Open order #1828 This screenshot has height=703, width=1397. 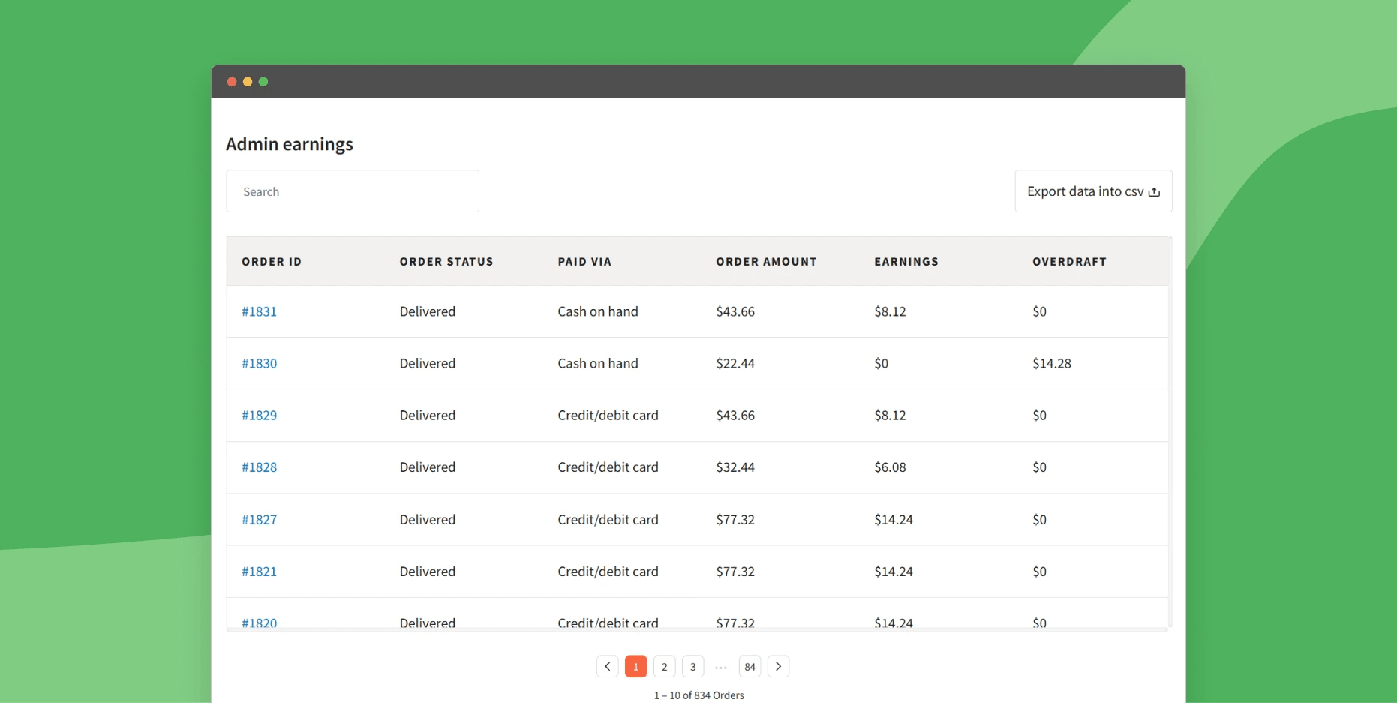coord(259,467)
